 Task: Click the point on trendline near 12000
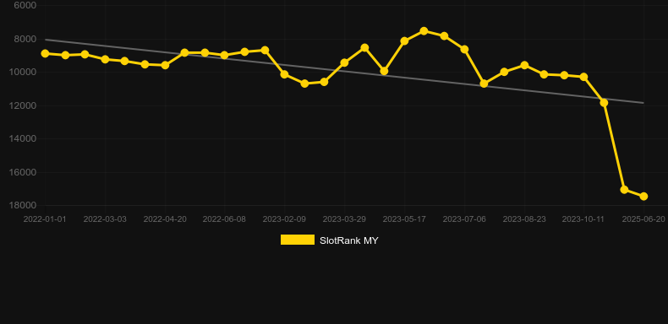604,102
